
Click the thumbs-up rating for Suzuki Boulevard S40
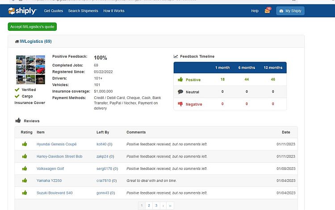[25, 193]
